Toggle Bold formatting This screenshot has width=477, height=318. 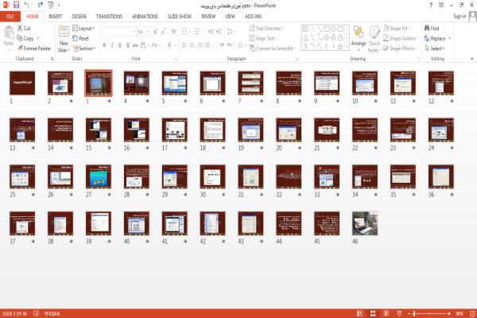pyautogui.click(x=104, y=45)
